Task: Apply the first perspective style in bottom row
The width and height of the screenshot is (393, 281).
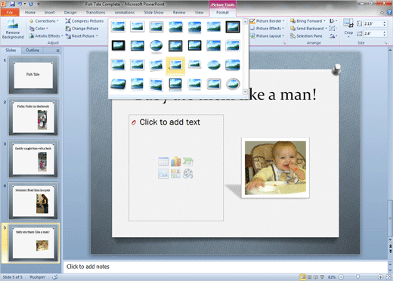Action: coord(118,85)
